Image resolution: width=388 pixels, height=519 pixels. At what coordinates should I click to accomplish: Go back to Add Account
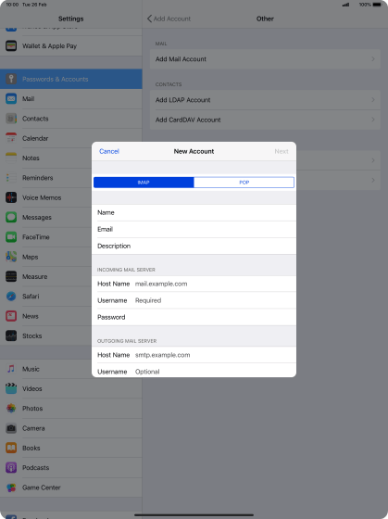click(x=169, y=19)
